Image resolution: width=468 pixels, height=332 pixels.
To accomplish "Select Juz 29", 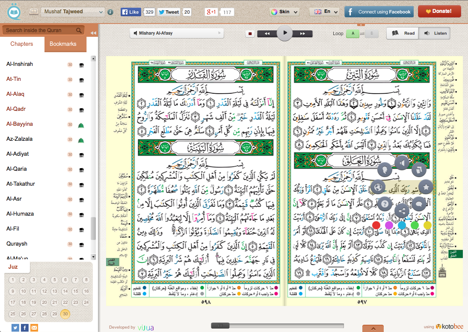I will [54, 314].
